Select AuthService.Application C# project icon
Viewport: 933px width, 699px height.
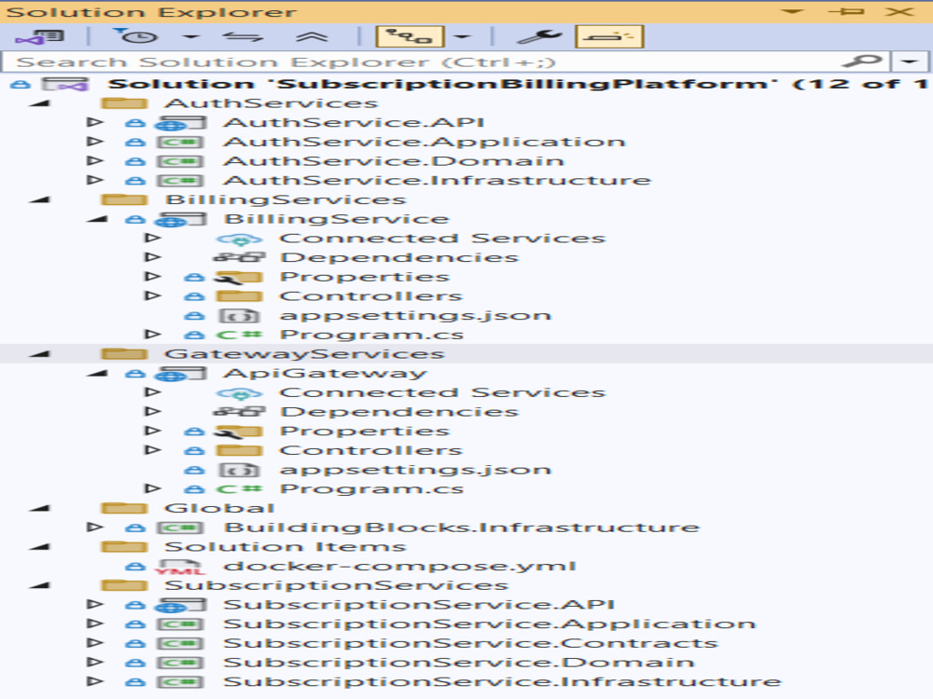[180, 143]
